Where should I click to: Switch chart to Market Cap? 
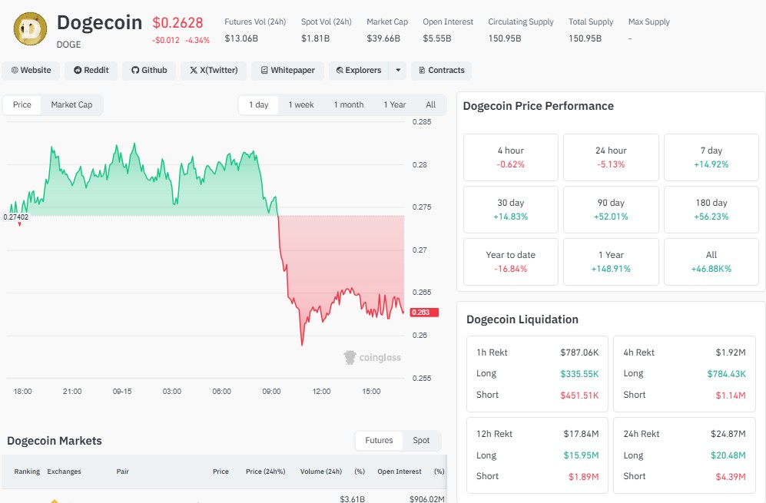pos(71,104)
